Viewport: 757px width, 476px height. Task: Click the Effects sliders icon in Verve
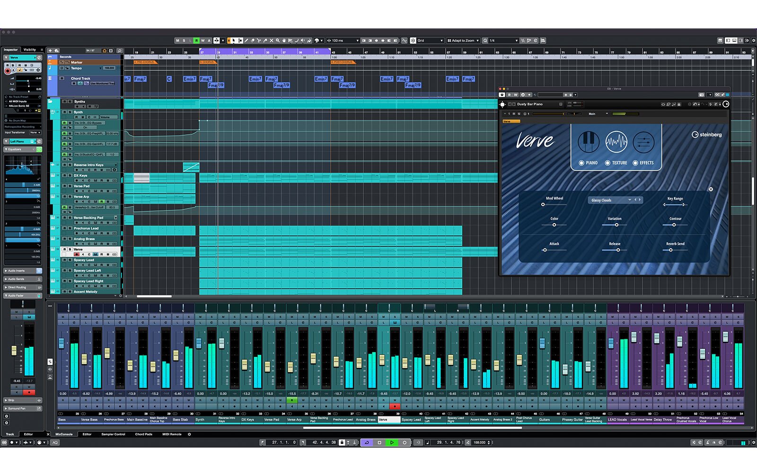[x=643, y=141]
